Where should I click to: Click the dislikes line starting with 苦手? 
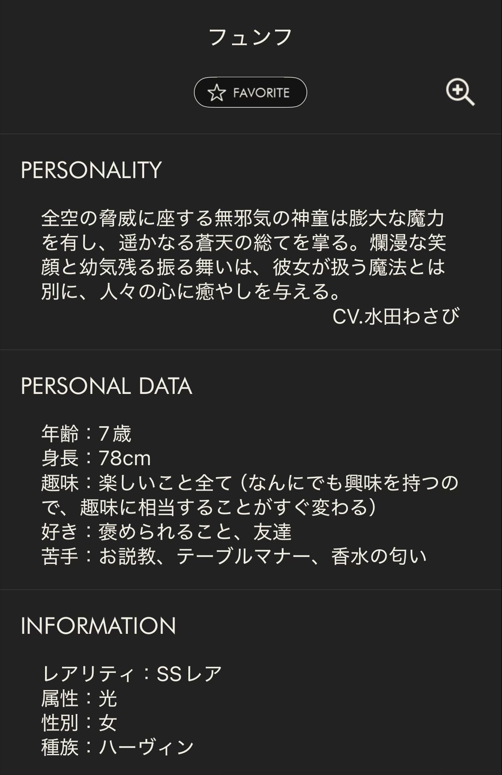coord(234,557)
